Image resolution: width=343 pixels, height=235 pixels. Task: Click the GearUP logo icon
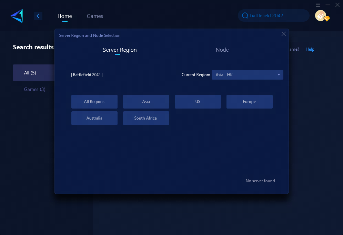[x=17, y=16]
